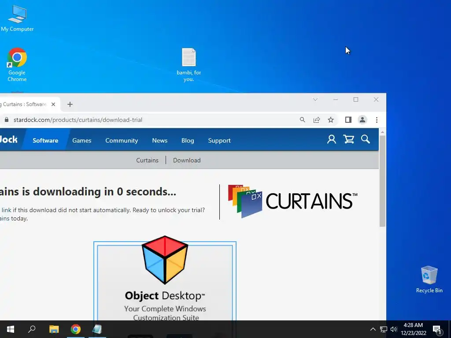Open the Windows Start menu
Viewport: 451px width, 338px height.
11,329
